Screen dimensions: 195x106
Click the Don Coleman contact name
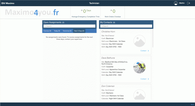click(x=108, y=86)
